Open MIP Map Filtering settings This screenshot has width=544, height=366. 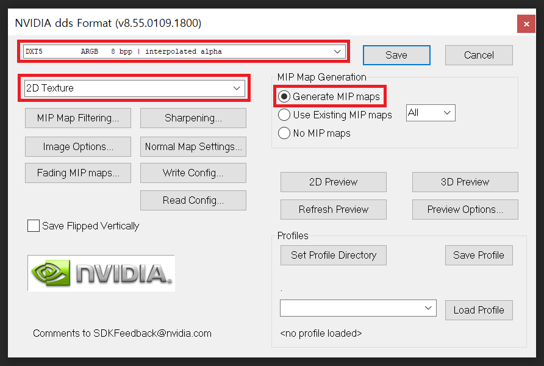pyautogui.click(x=78, y=118)
